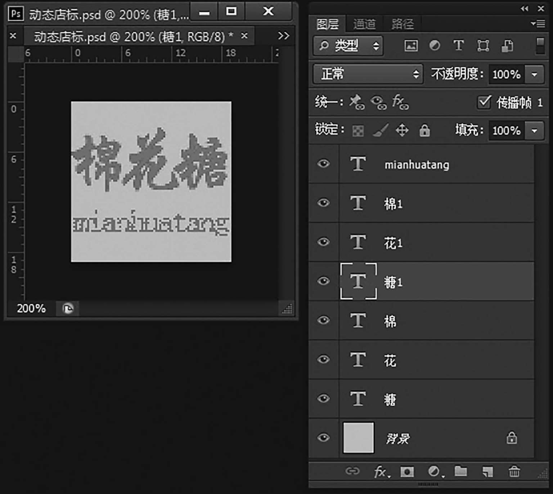Click the link layers icon
Screen dimensions: 553x494
(x=352, y=471)
